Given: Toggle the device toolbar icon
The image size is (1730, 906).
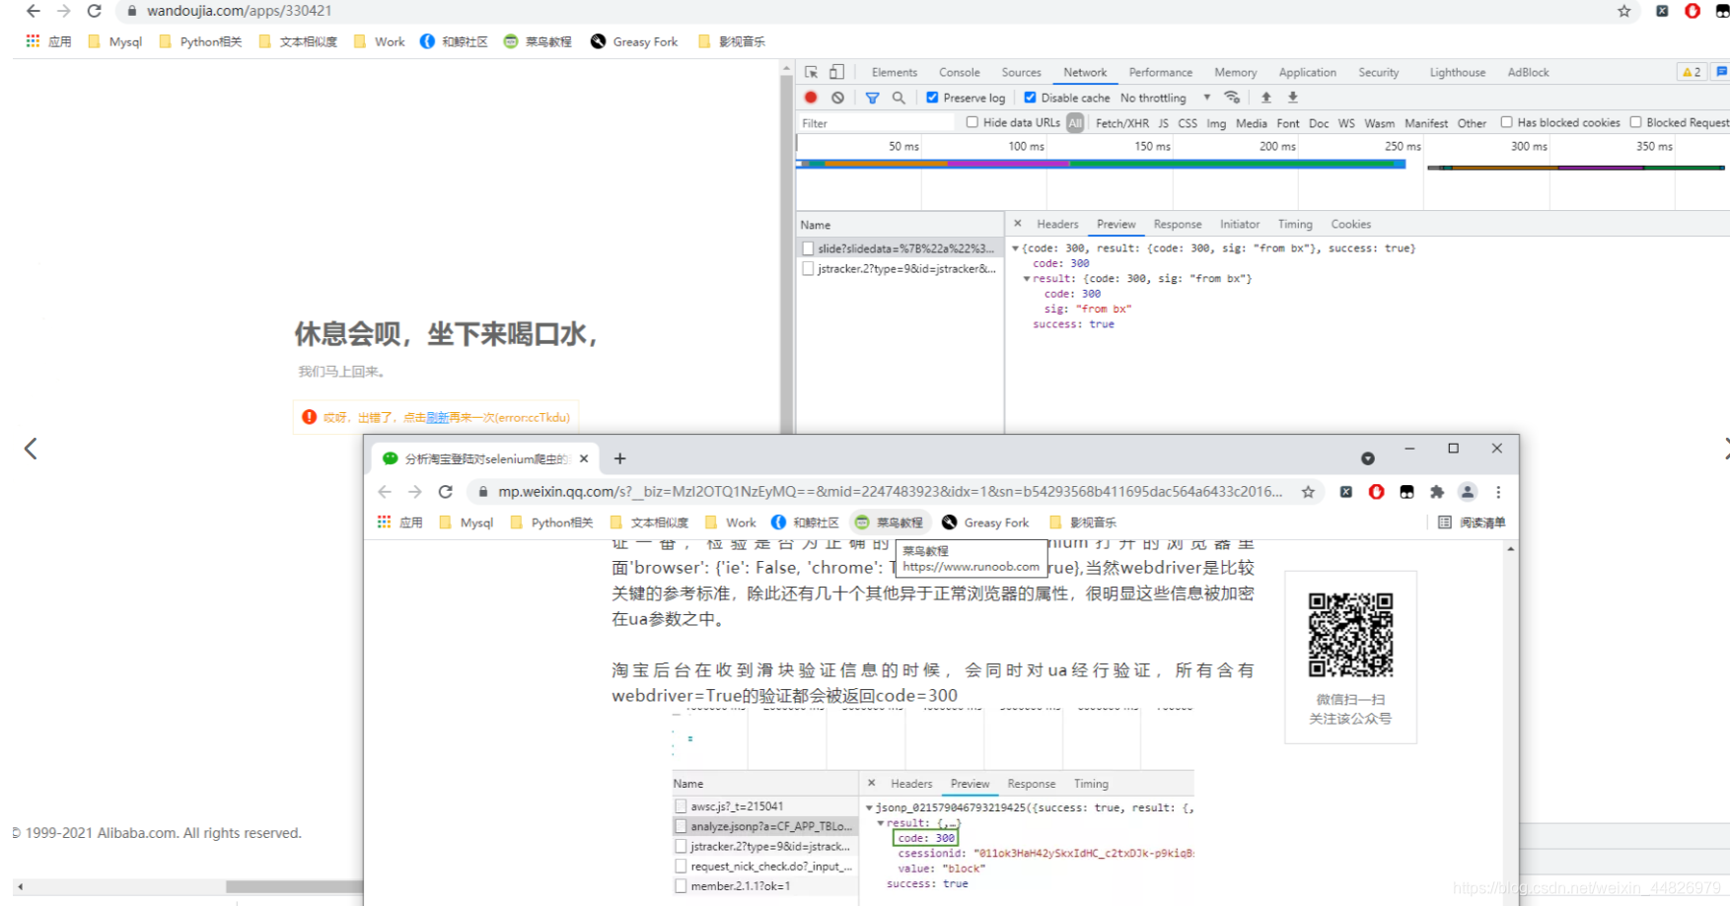Looking at the screenshot, I should tap(836, 72).
